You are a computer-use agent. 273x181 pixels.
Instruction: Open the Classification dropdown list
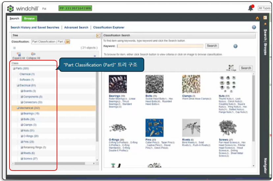[68, 42]
